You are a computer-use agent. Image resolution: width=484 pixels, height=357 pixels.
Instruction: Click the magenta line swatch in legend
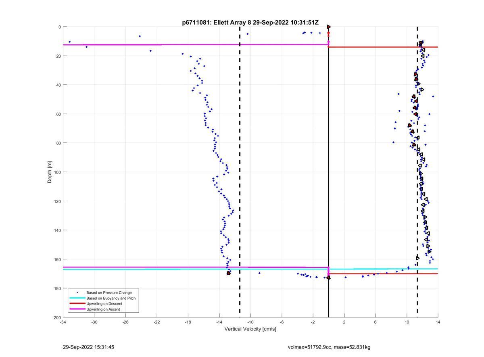(77, 309)
